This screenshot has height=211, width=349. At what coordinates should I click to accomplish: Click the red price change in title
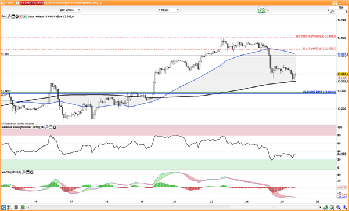pos(32,3)
